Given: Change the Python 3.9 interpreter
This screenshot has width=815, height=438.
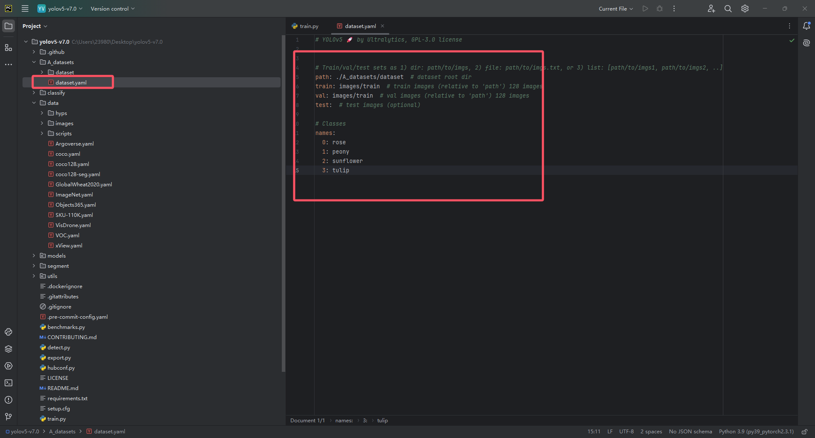Looking at the screenshot, I should [756, 432].
